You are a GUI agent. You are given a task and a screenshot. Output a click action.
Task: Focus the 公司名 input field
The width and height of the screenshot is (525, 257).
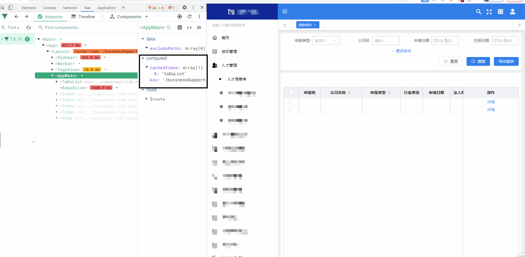tap(386, 40)
